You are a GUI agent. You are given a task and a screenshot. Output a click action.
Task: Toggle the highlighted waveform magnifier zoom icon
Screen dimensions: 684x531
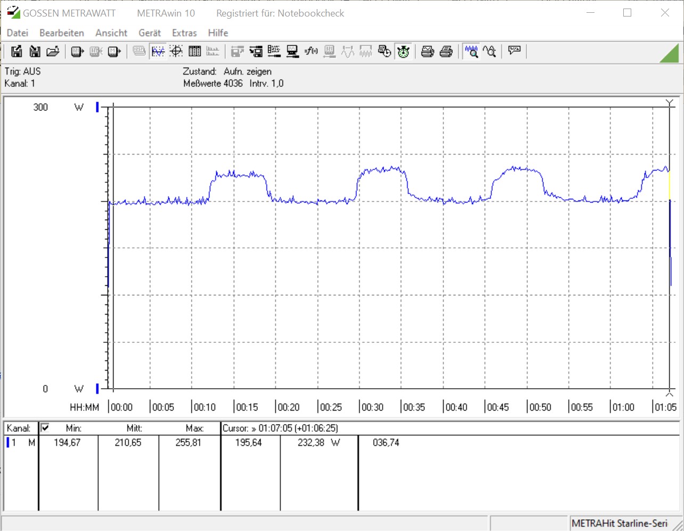(x=471, y=51)
